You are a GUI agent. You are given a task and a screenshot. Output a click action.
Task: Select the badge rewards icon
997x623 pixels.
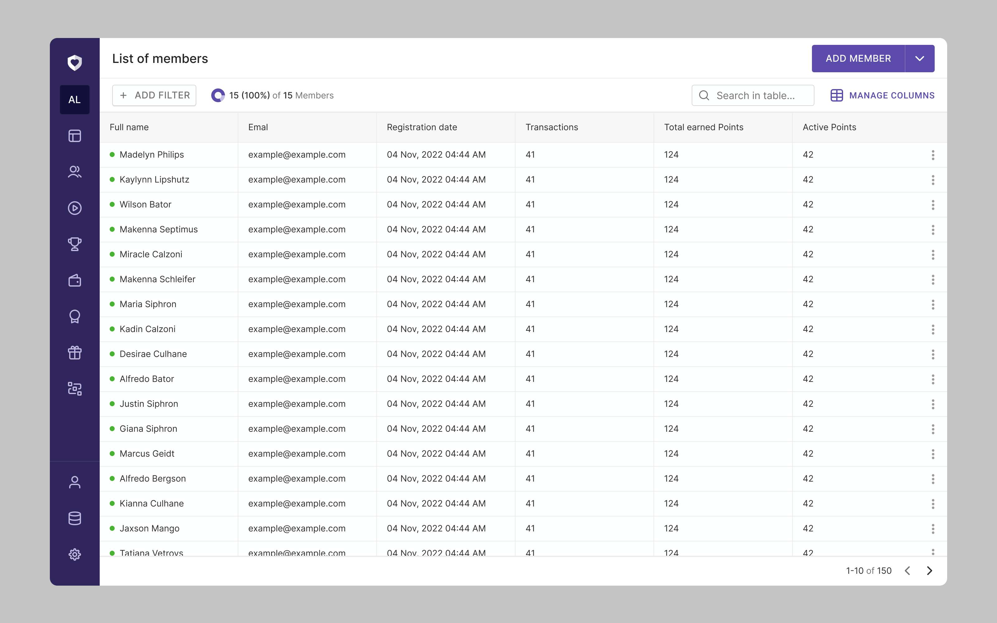coord(74,316)
